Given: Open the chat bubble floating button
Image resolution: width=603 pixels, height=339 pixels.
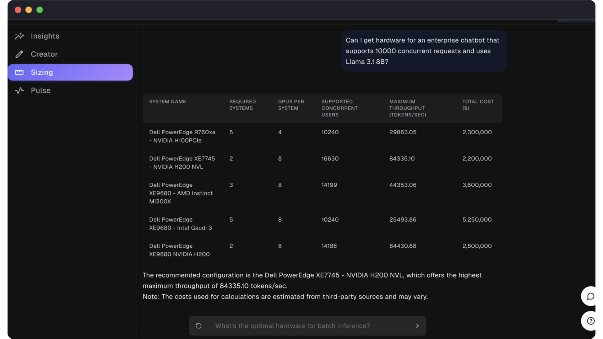Looking at the screenshot, I should pyautogui.click(x=590, y=296).
